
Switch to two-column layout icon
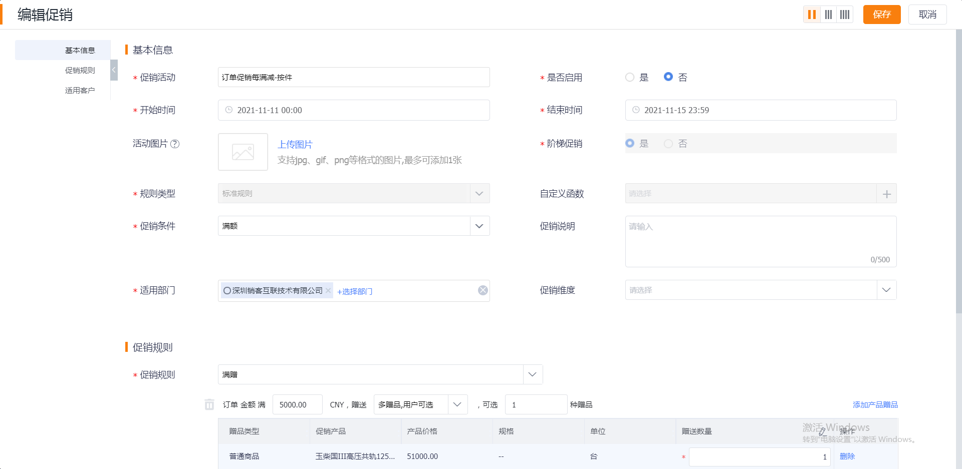tap(812, 15)
